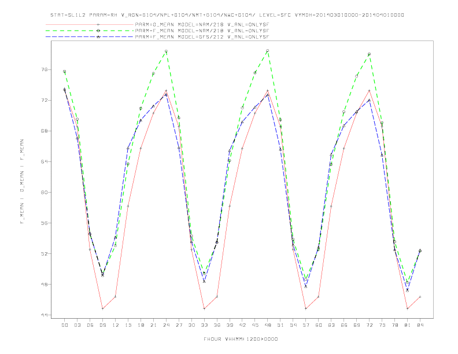Click x-axis forecast hour 27

[x=179, y=325]
